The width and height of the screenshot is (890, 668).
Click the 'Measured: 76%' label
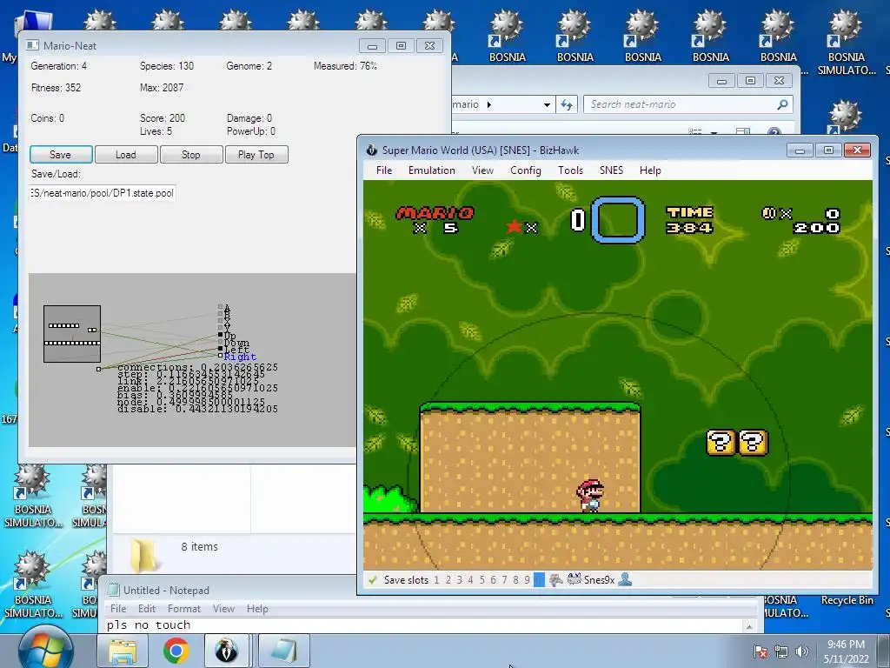click(346, 66)
